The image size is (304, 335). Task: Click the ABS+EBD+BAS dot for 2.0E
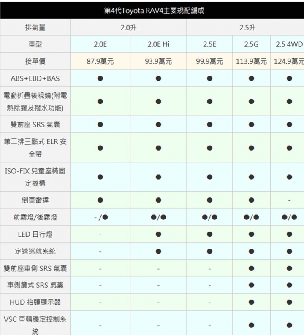coord(100,78)
